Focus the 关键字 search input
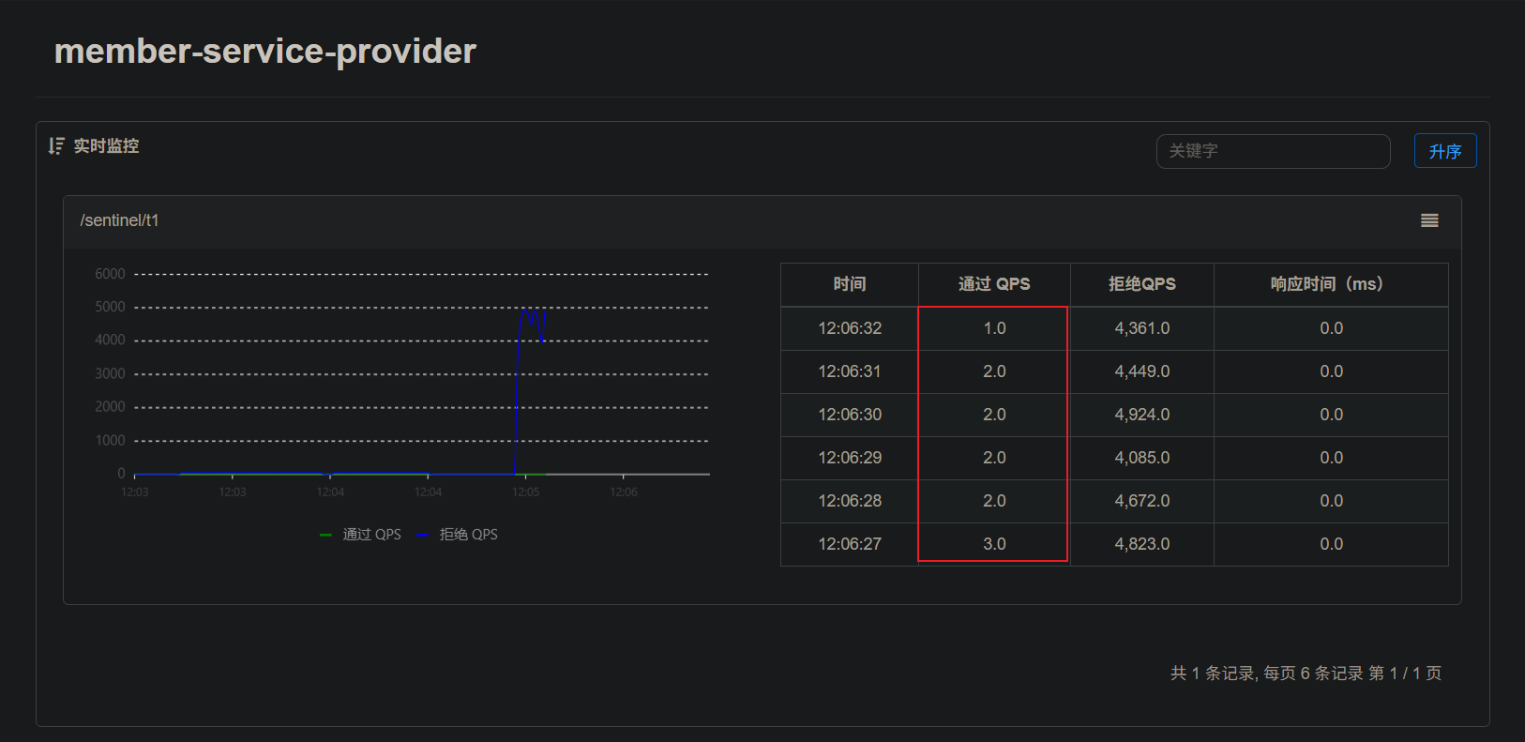This screenshot has width=1525, height=742. point(1273,151)
